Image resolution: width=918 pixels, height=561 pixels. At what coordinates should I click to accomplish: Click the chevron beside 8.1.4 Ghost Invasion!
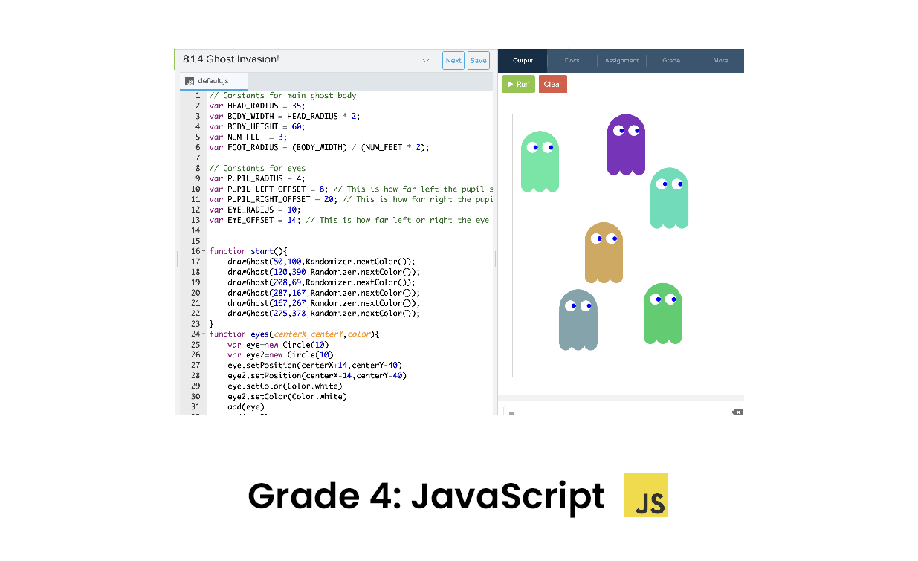tap(424, 60)
